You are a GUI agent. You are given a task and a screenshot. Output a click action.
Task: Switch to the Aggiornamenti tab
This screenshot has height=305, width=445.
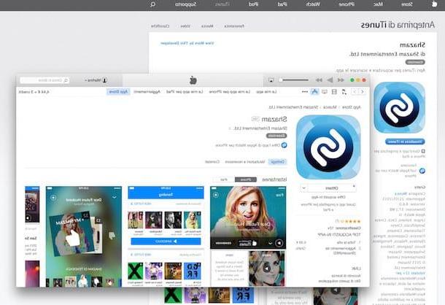(147, 92)
